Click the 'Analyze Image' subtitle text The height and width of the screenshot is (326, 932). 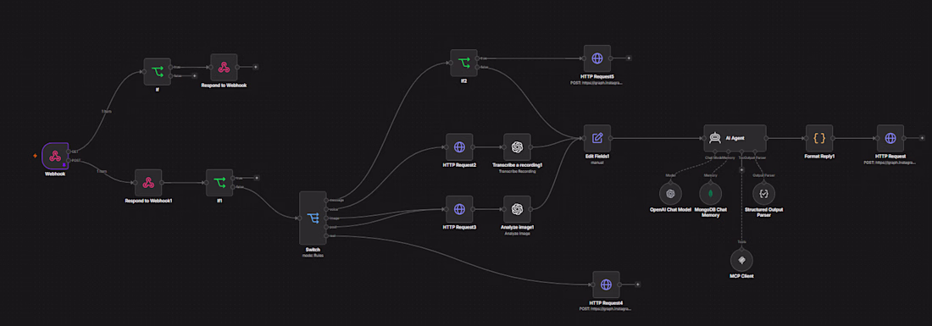pyautogui.click(x=517, y=234)
